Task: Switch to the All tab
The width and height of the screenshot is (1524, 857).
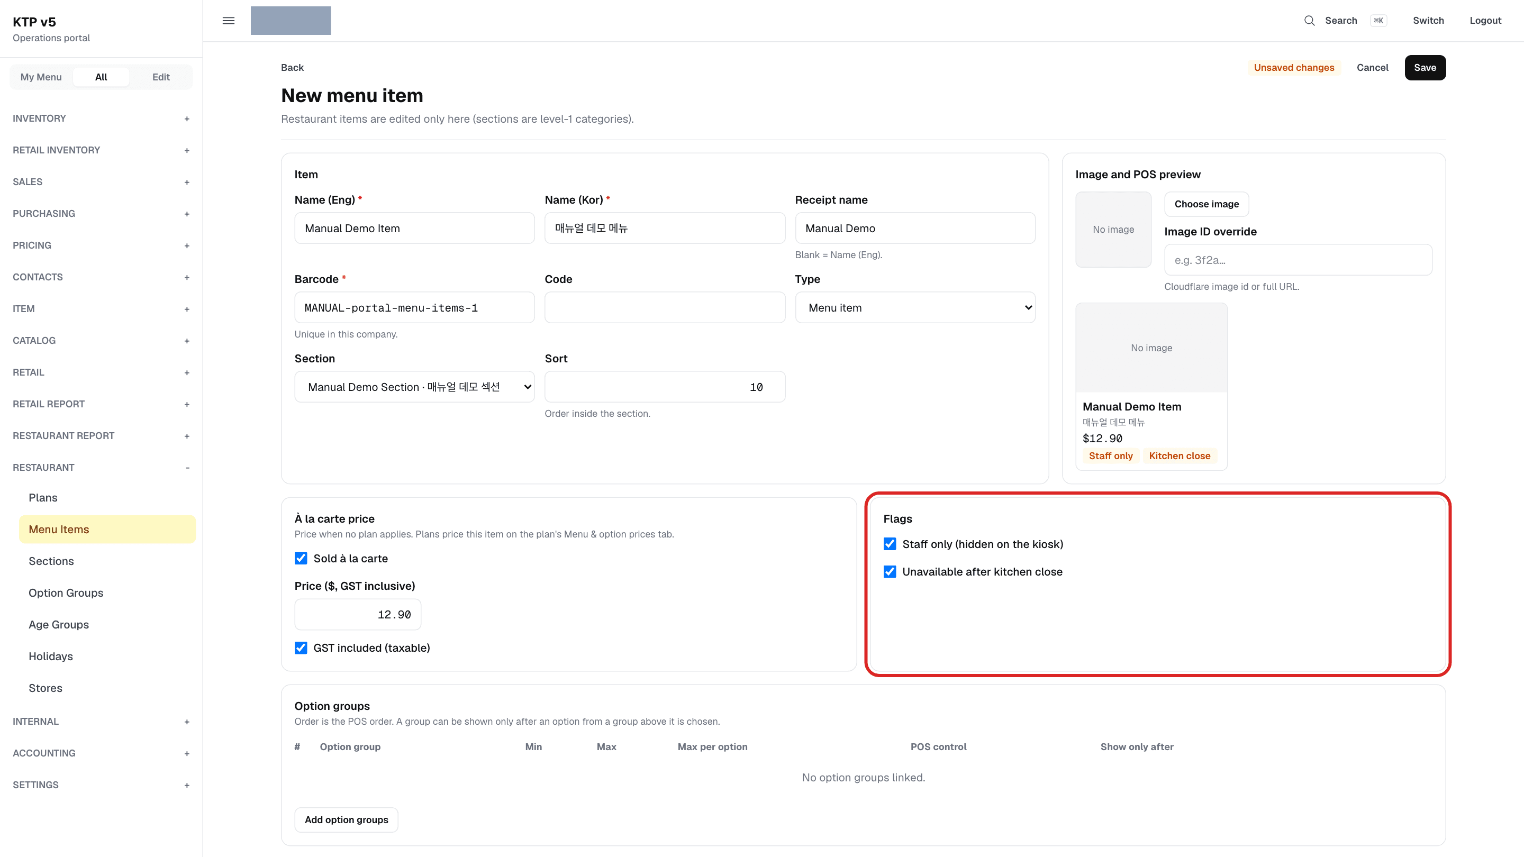Action: 101,77
